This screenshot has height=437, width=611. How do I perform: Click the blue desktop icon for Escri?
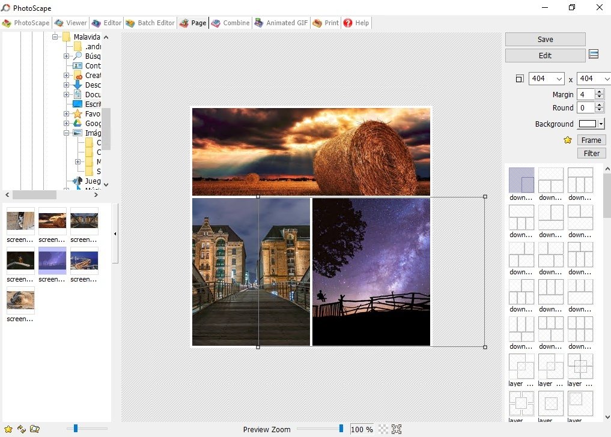(x=78, y=104)
